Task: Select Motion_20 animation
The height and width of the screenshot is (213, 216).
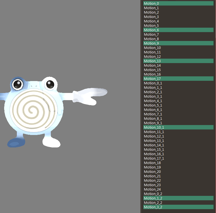Action: 178,171
